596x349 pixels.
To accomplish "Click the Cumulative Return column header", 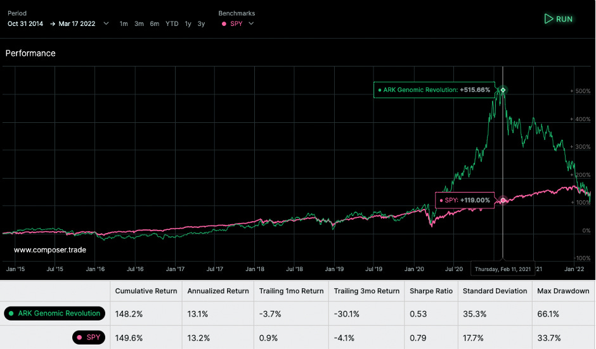I will click(146, 291).
